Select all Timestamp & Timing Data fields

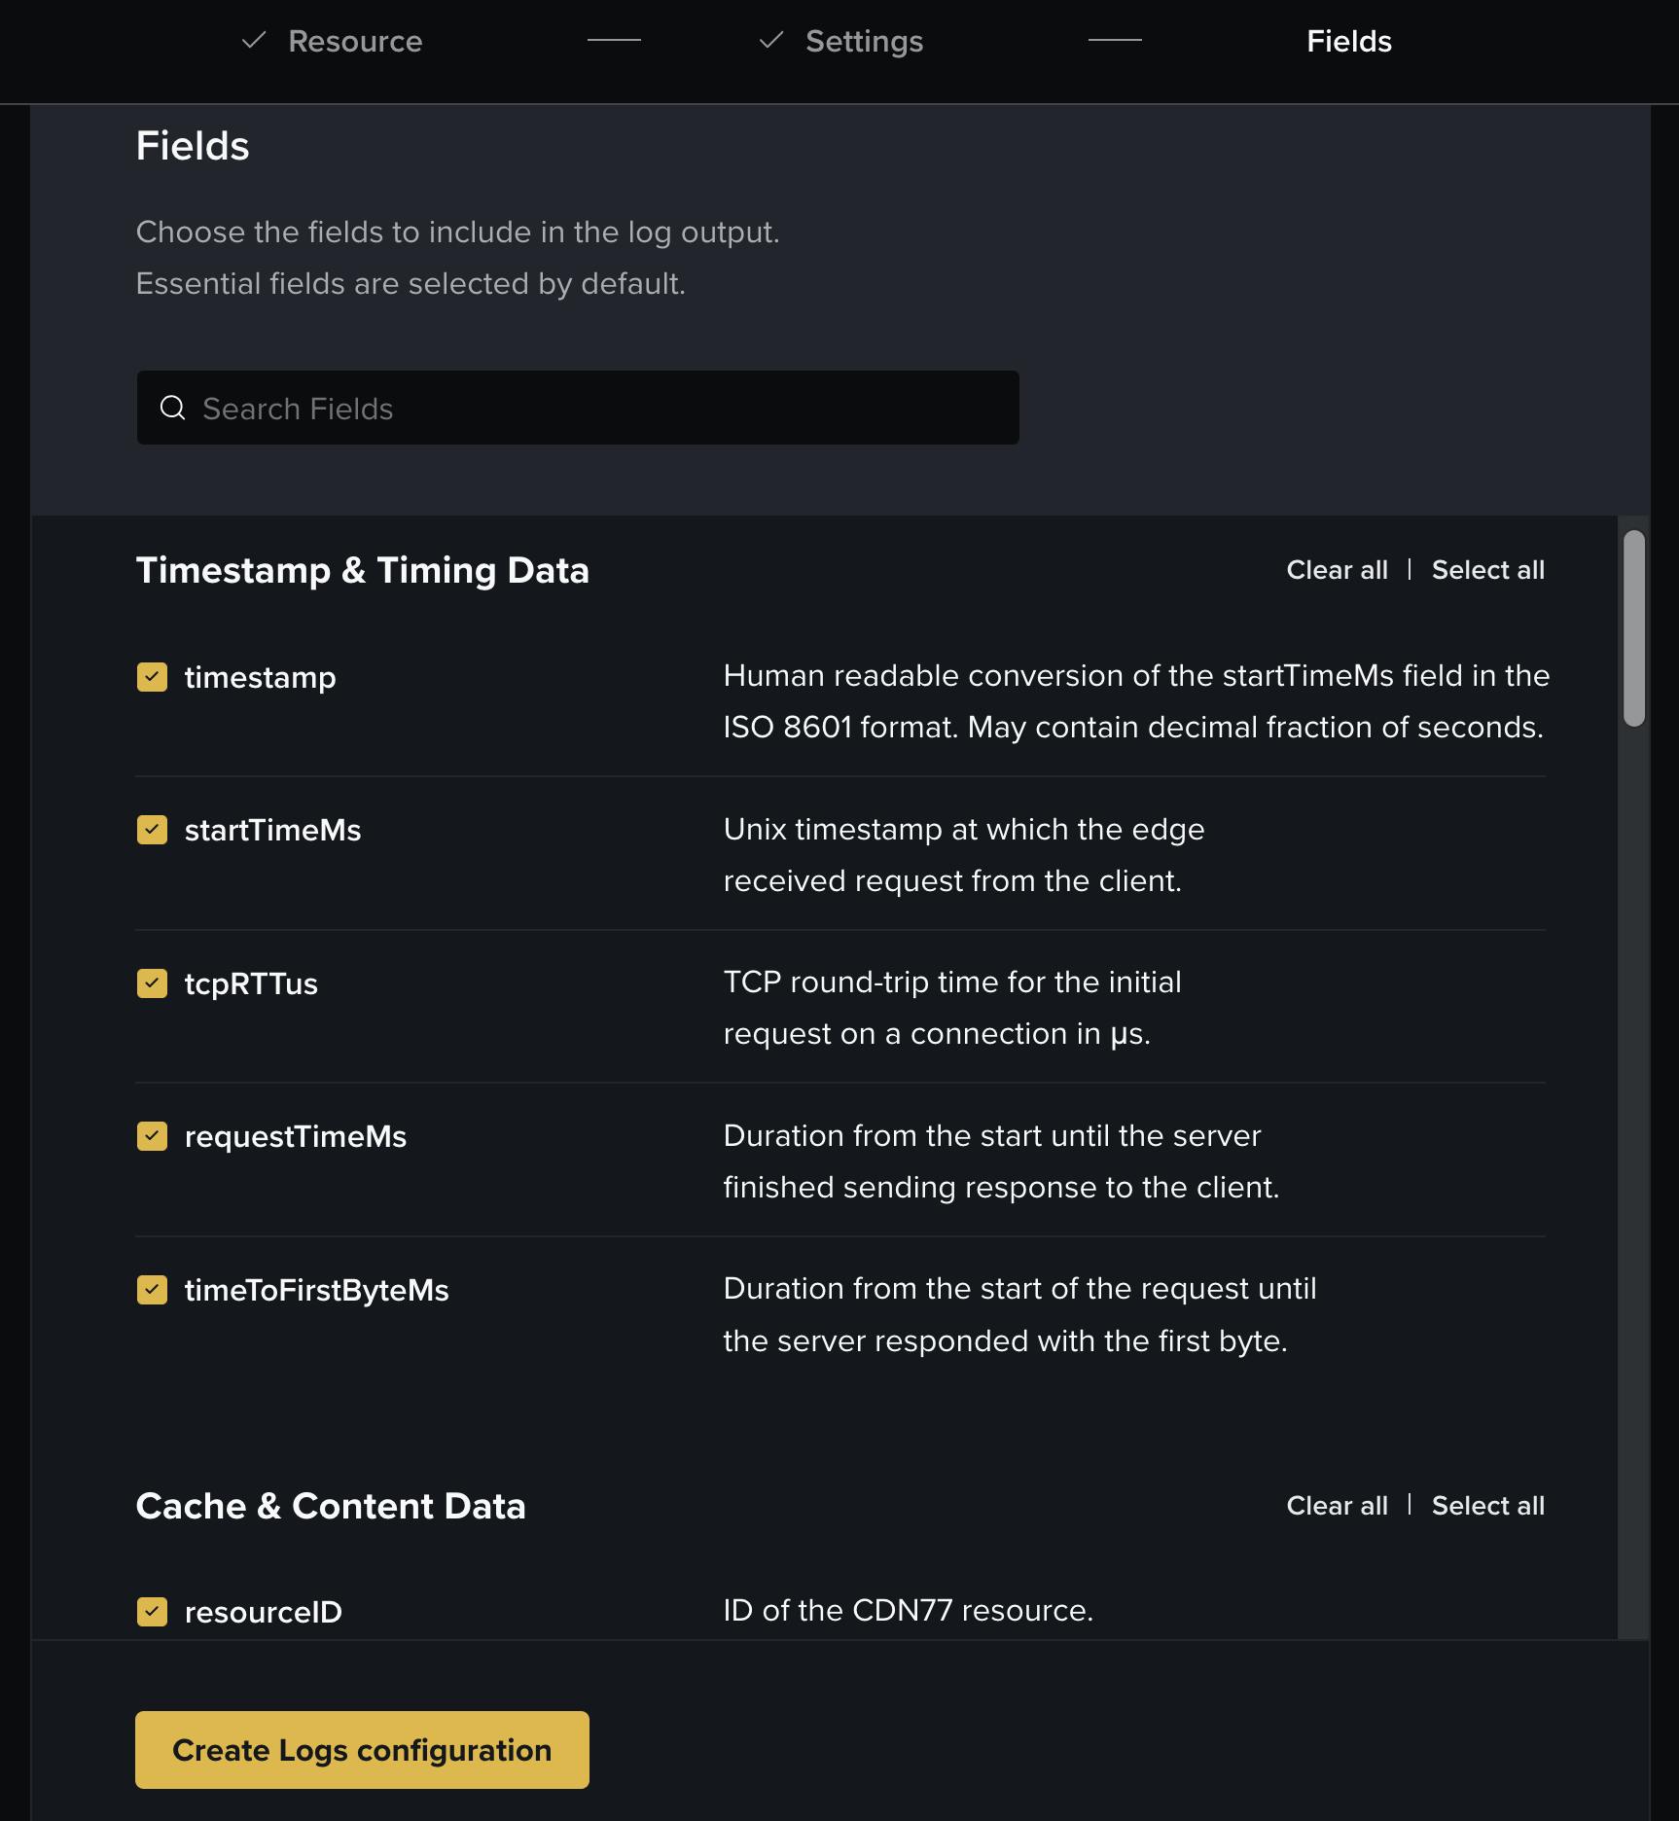pos(1487,570)
